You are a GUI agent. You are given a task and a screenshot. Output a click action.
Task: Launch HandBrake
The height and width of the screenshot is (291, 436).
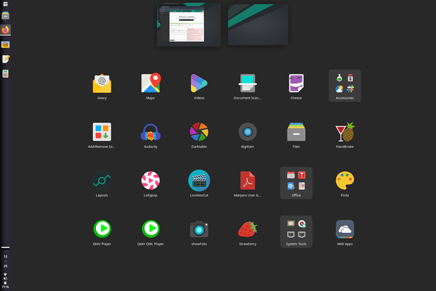click(x=345, y=135)
